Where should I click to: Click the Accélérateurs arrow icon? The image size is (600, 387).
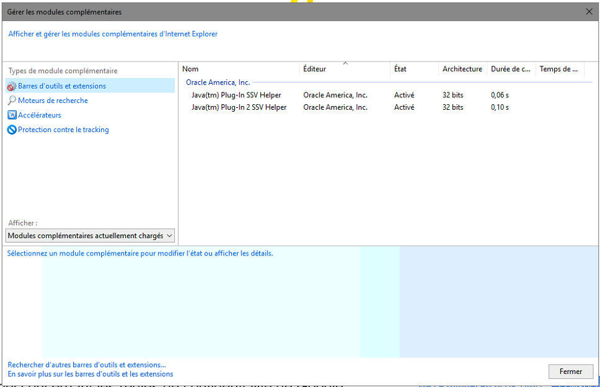pos(12,115)
